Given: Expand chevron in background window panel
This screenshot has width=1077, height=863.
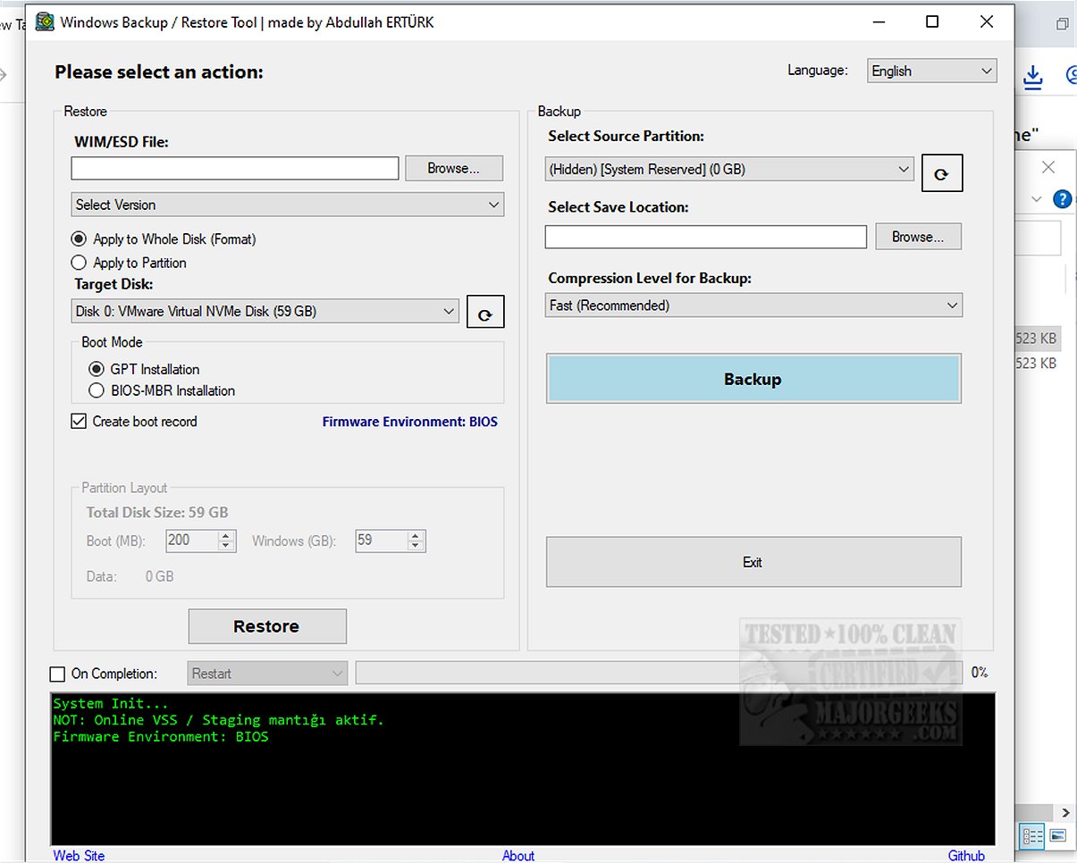Looking at the screenshot, I should pyautogui.click(x=1037, y=199).
